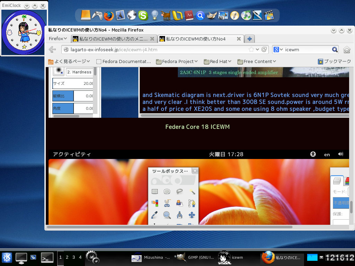Open the Firefox menu button dropdown
The image size is (355, 266).
tap(58, 38)
